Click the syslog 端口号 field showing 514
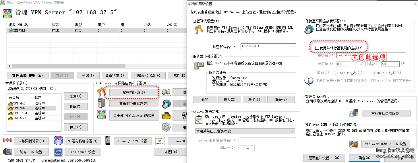 246,148
